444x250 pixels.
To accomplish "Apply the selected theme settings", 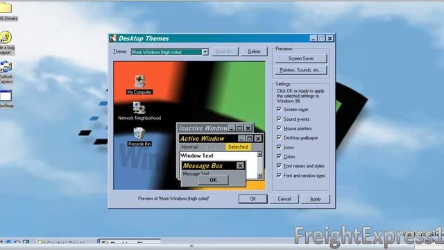I will coord(316,199).
